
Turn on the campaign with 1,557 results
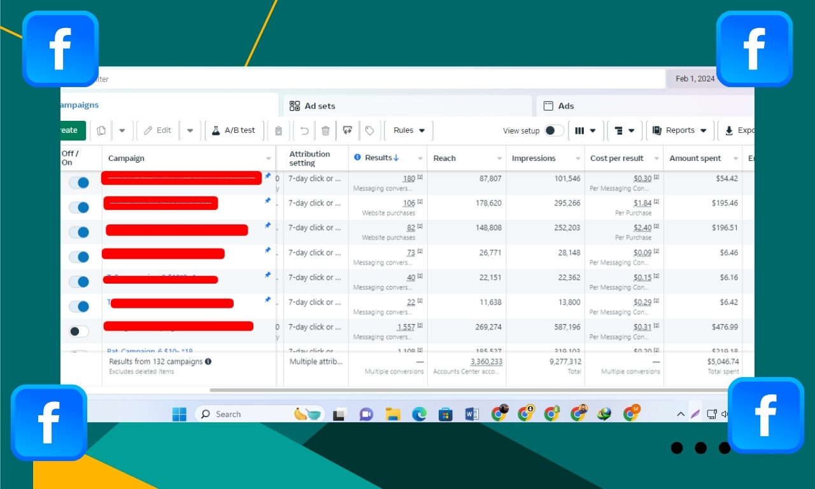pos(79,331)
